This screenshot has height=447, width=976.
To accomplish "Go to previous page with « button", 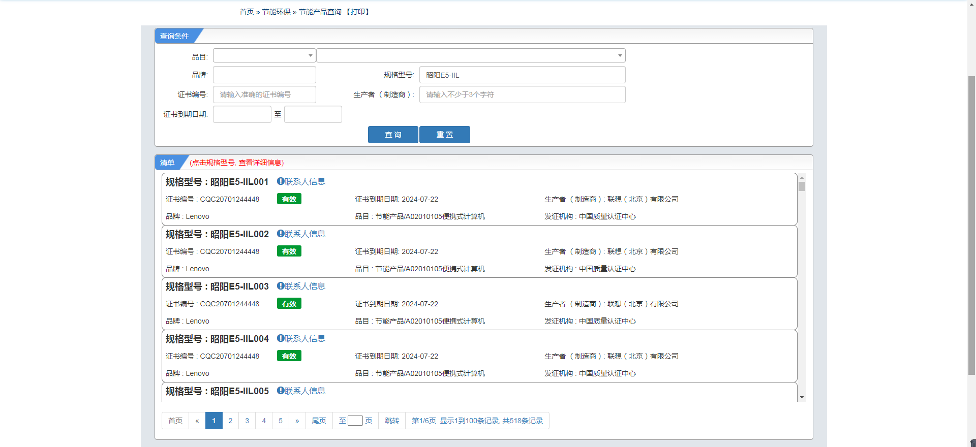I will [197, 421].
